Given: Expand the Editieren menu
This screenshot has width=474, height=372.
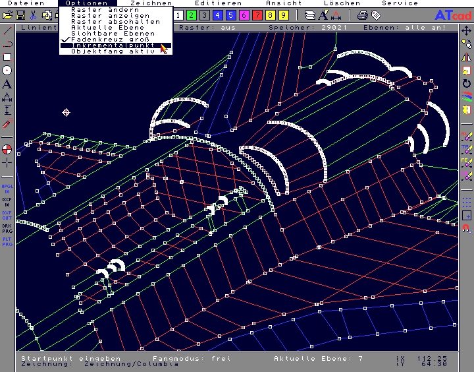Looking at the screenshot, I should 219,3.
